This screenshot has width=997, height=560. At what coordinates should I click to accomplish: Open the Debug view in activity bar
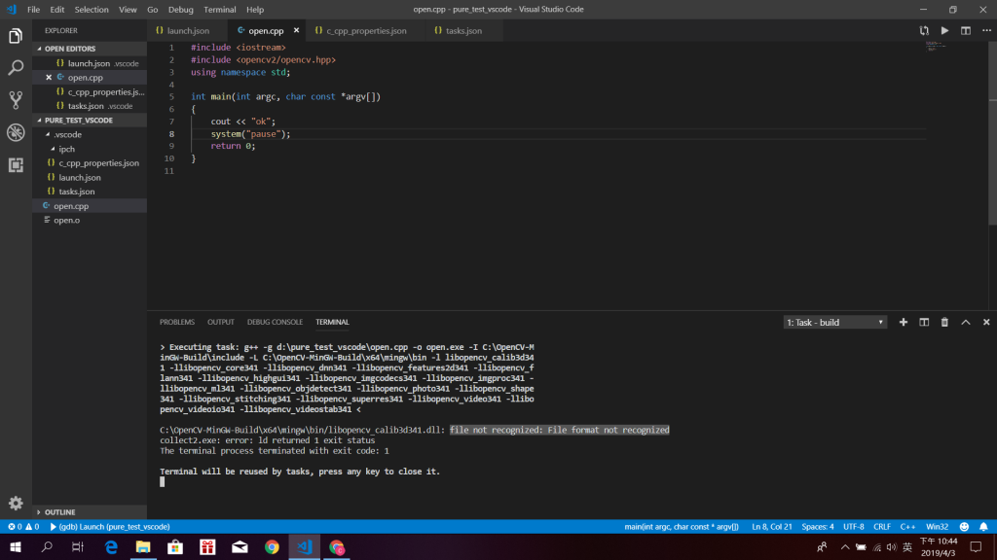click(x=16, y=132)
